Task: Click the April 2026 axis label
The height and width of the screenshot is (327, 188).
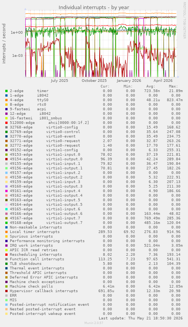Action: 163,80
